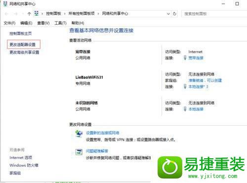Open the 帮助(H) menu
Screen dimensions: 247x183
(78, 23)
